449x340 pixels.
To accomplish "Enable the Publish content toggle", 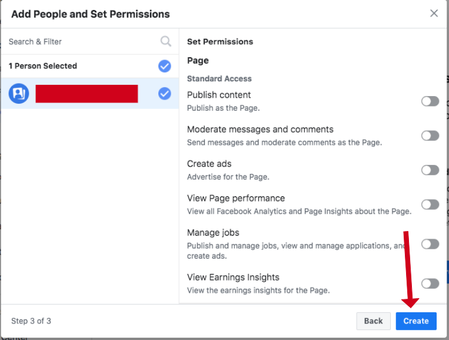I will (430, 101).
